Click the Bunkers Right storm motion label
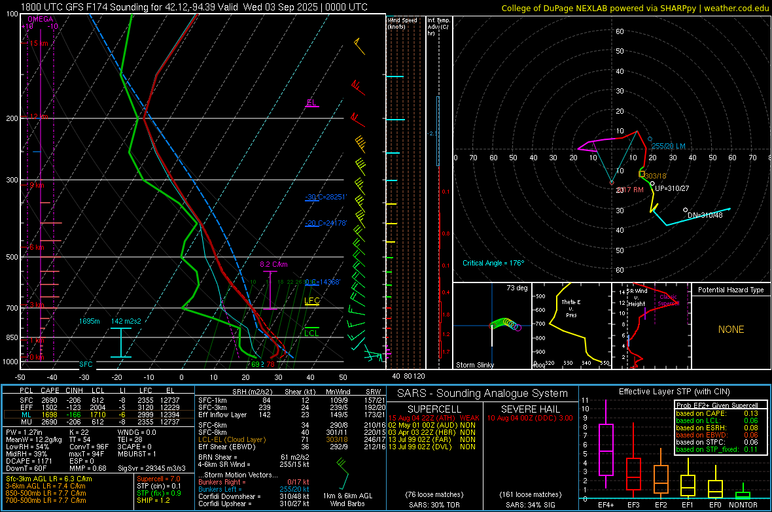This screenshot has width=772, height=512. (x=222, y=482)
